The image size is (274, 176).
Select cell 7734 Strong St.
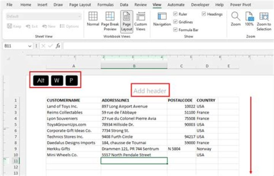(134, 131)
